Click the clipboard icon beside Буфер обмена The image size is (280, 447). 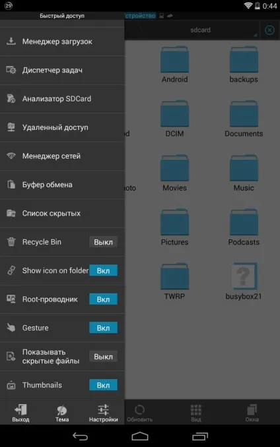[x=11, y=185]
